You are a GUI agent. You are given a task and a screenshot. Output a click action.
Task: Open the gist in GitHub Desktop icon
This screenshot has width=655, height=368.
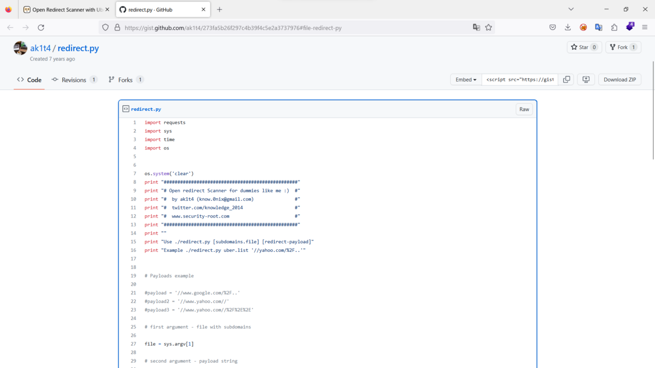[x=585, y=79]
